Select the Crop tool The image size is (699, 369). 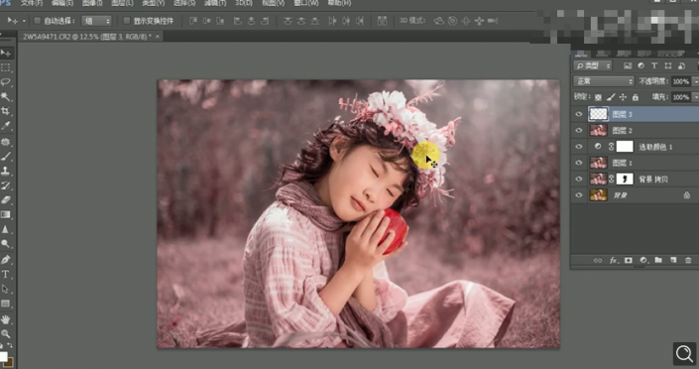pyautogui.click(x=5, y=111)
